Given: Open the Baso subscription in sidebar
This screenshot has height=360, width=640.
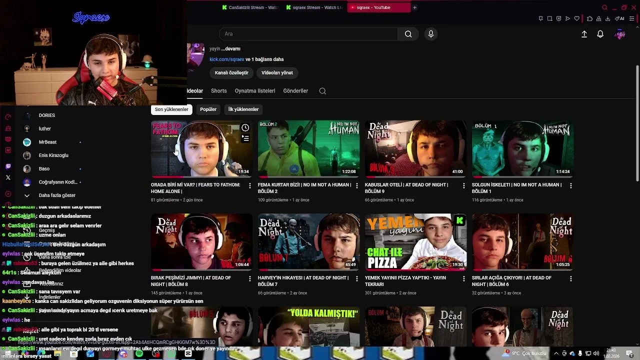Looking at the screenshot, I should click(x=50, y=169).
